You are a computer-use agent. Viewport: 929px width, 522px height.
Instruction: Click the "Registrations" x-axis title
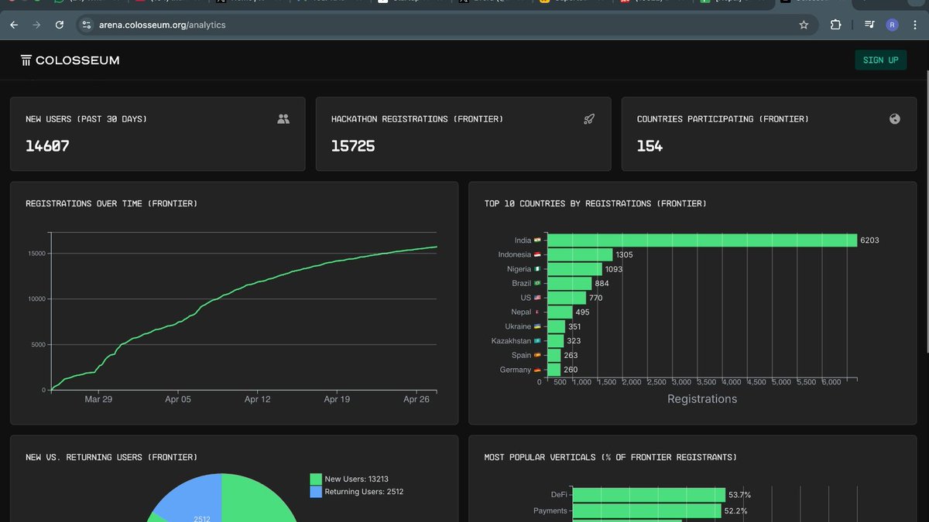(702, 399)
